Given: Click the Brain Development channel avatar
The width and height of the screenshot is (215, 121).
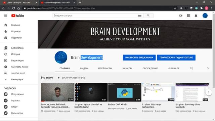Looking at the screenshot, I should (x=61, y=57).
